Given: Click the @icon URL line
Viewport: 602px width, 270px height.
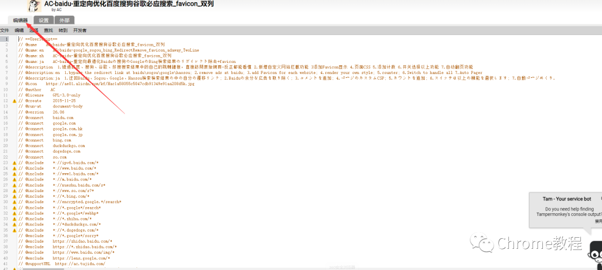Looking at the screenshot, I should point(106,84).
